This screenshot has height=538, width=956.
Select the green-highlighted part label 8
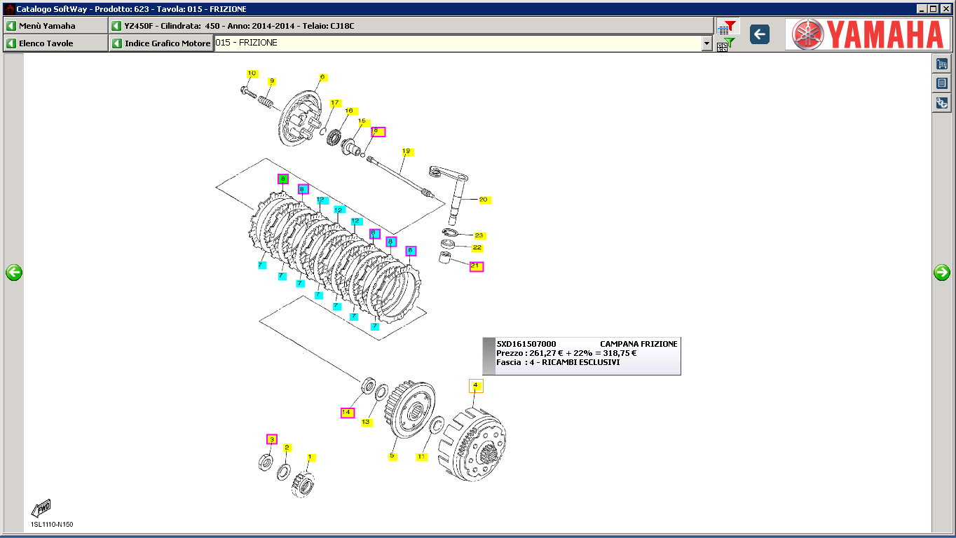click(283, 179)
